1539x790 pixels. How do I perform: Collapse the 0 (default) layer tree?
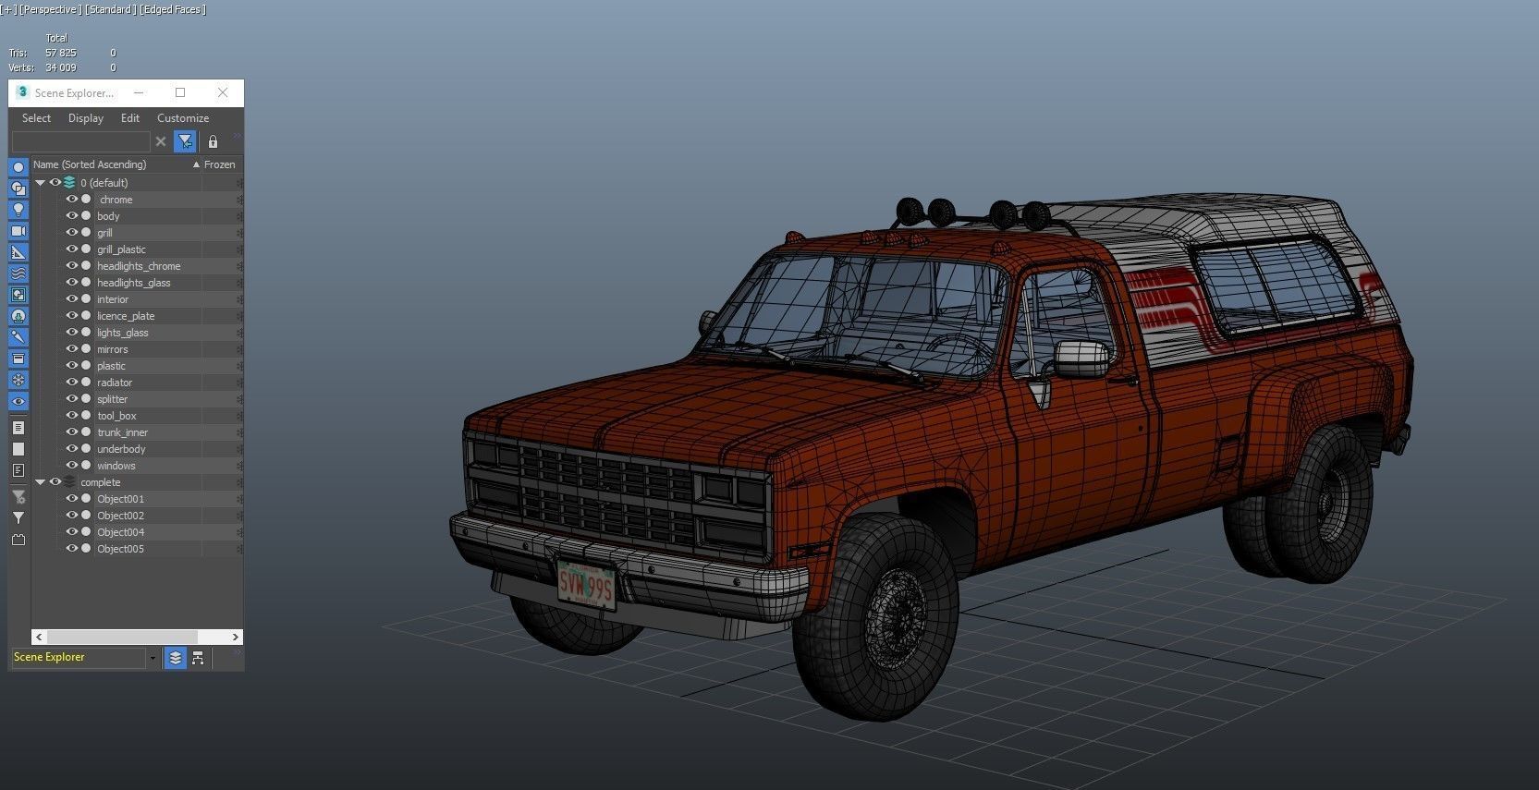41,183
